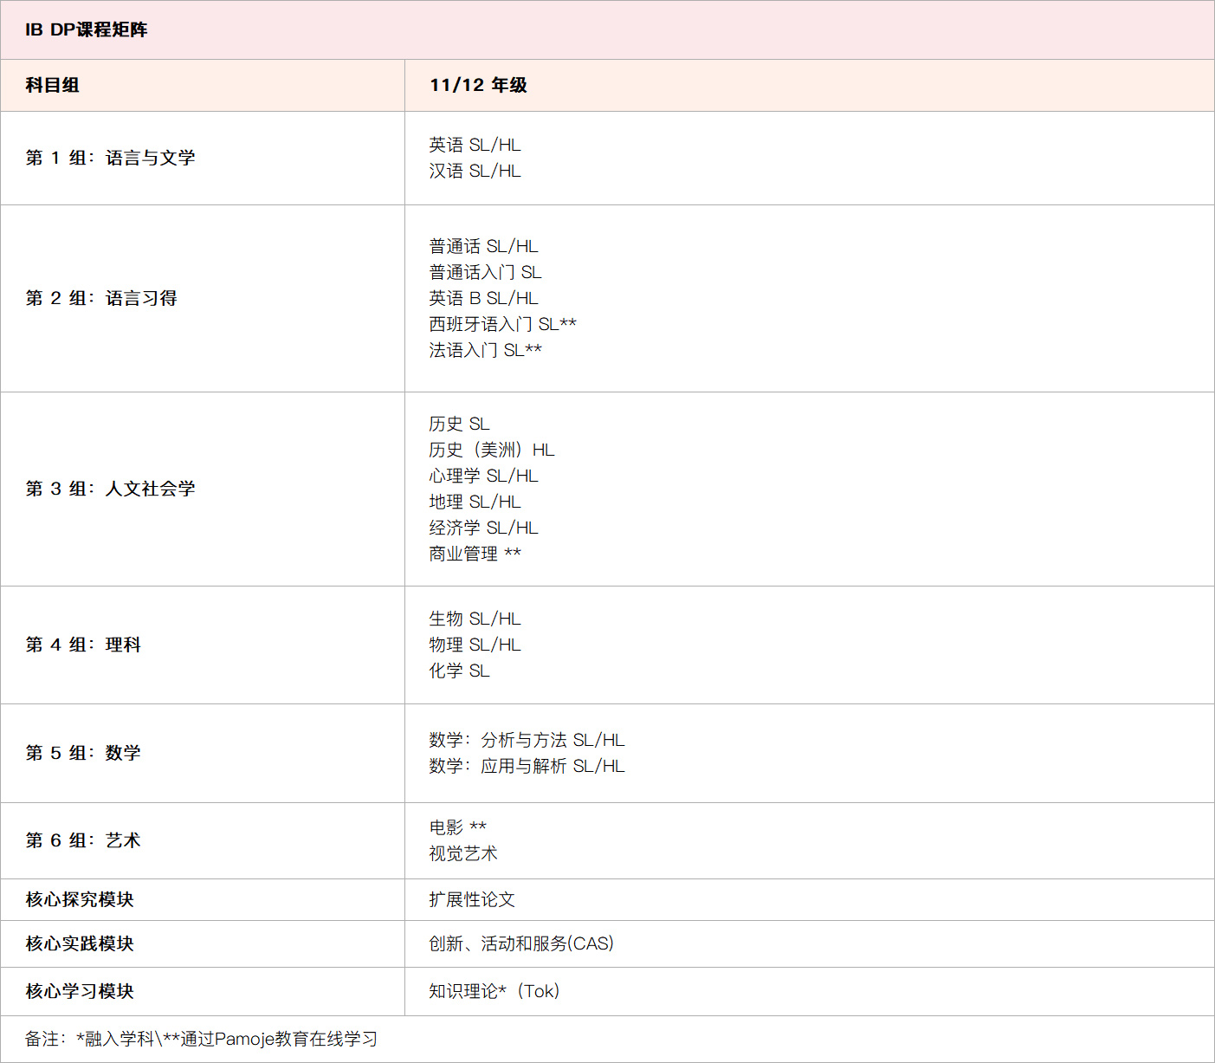The height and width of the screenshot is (1063, 1215).
Task: Select the '普通话入门 SL' course entry
Action: pos(485,272)
